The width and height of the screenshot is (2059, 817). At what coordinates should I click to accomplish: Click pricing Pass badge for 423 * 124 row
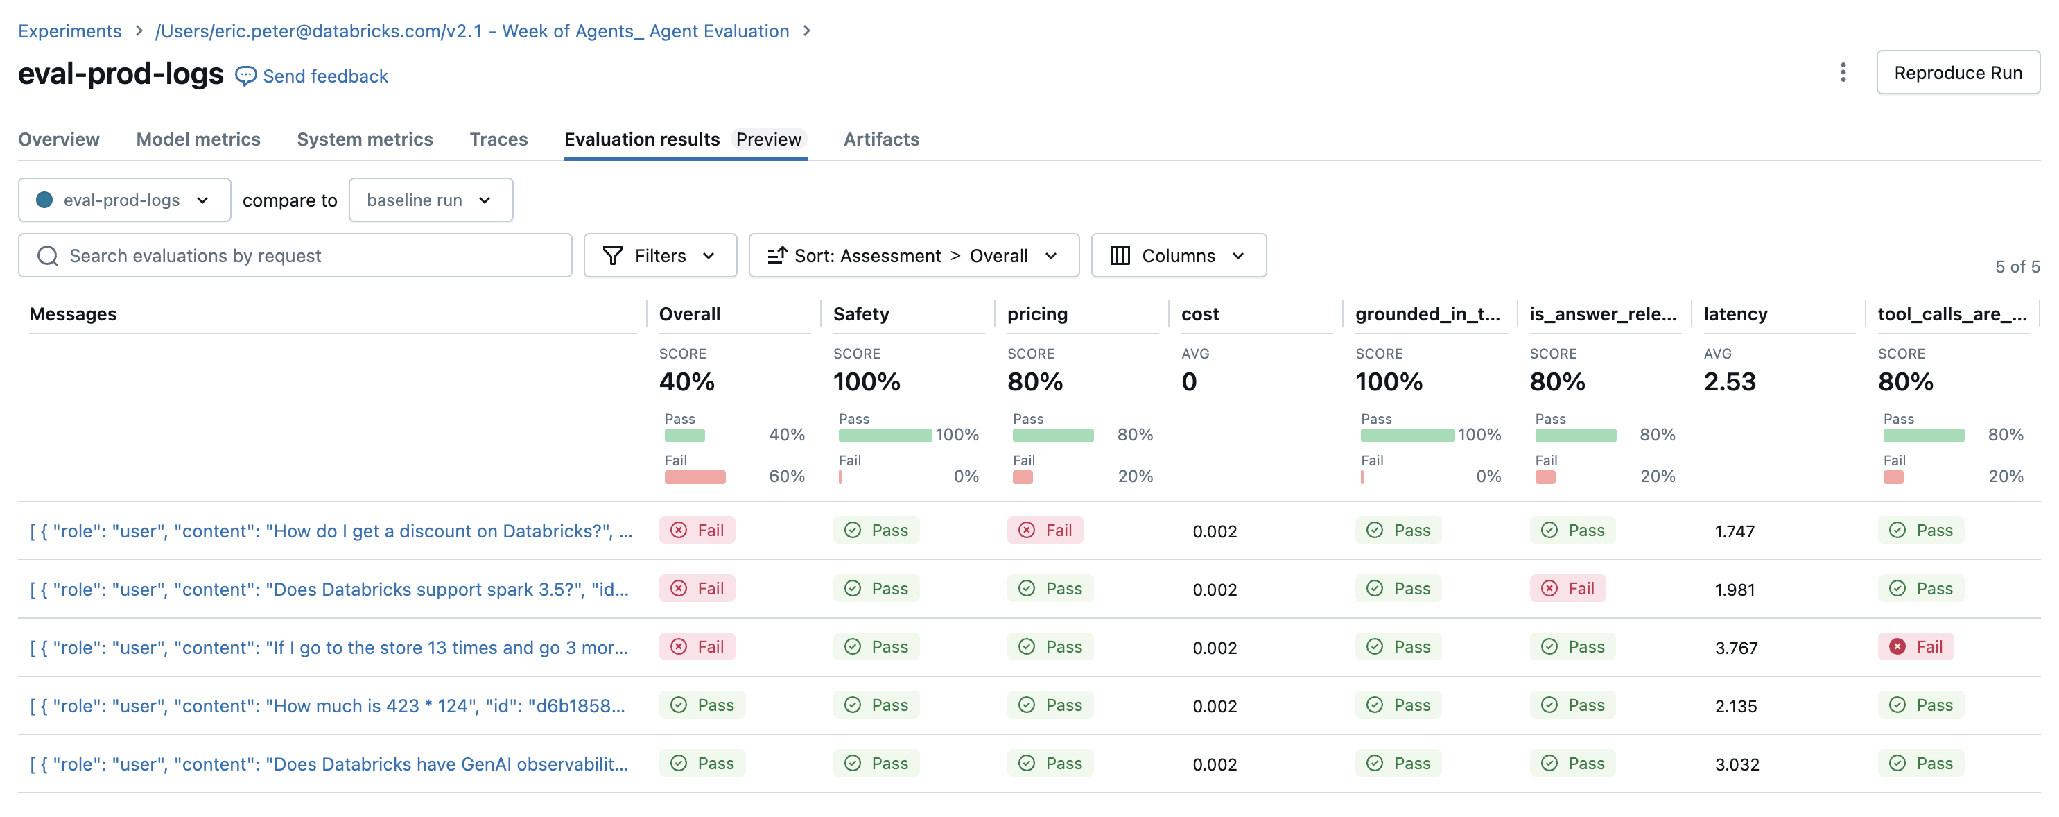point(1050,705)
